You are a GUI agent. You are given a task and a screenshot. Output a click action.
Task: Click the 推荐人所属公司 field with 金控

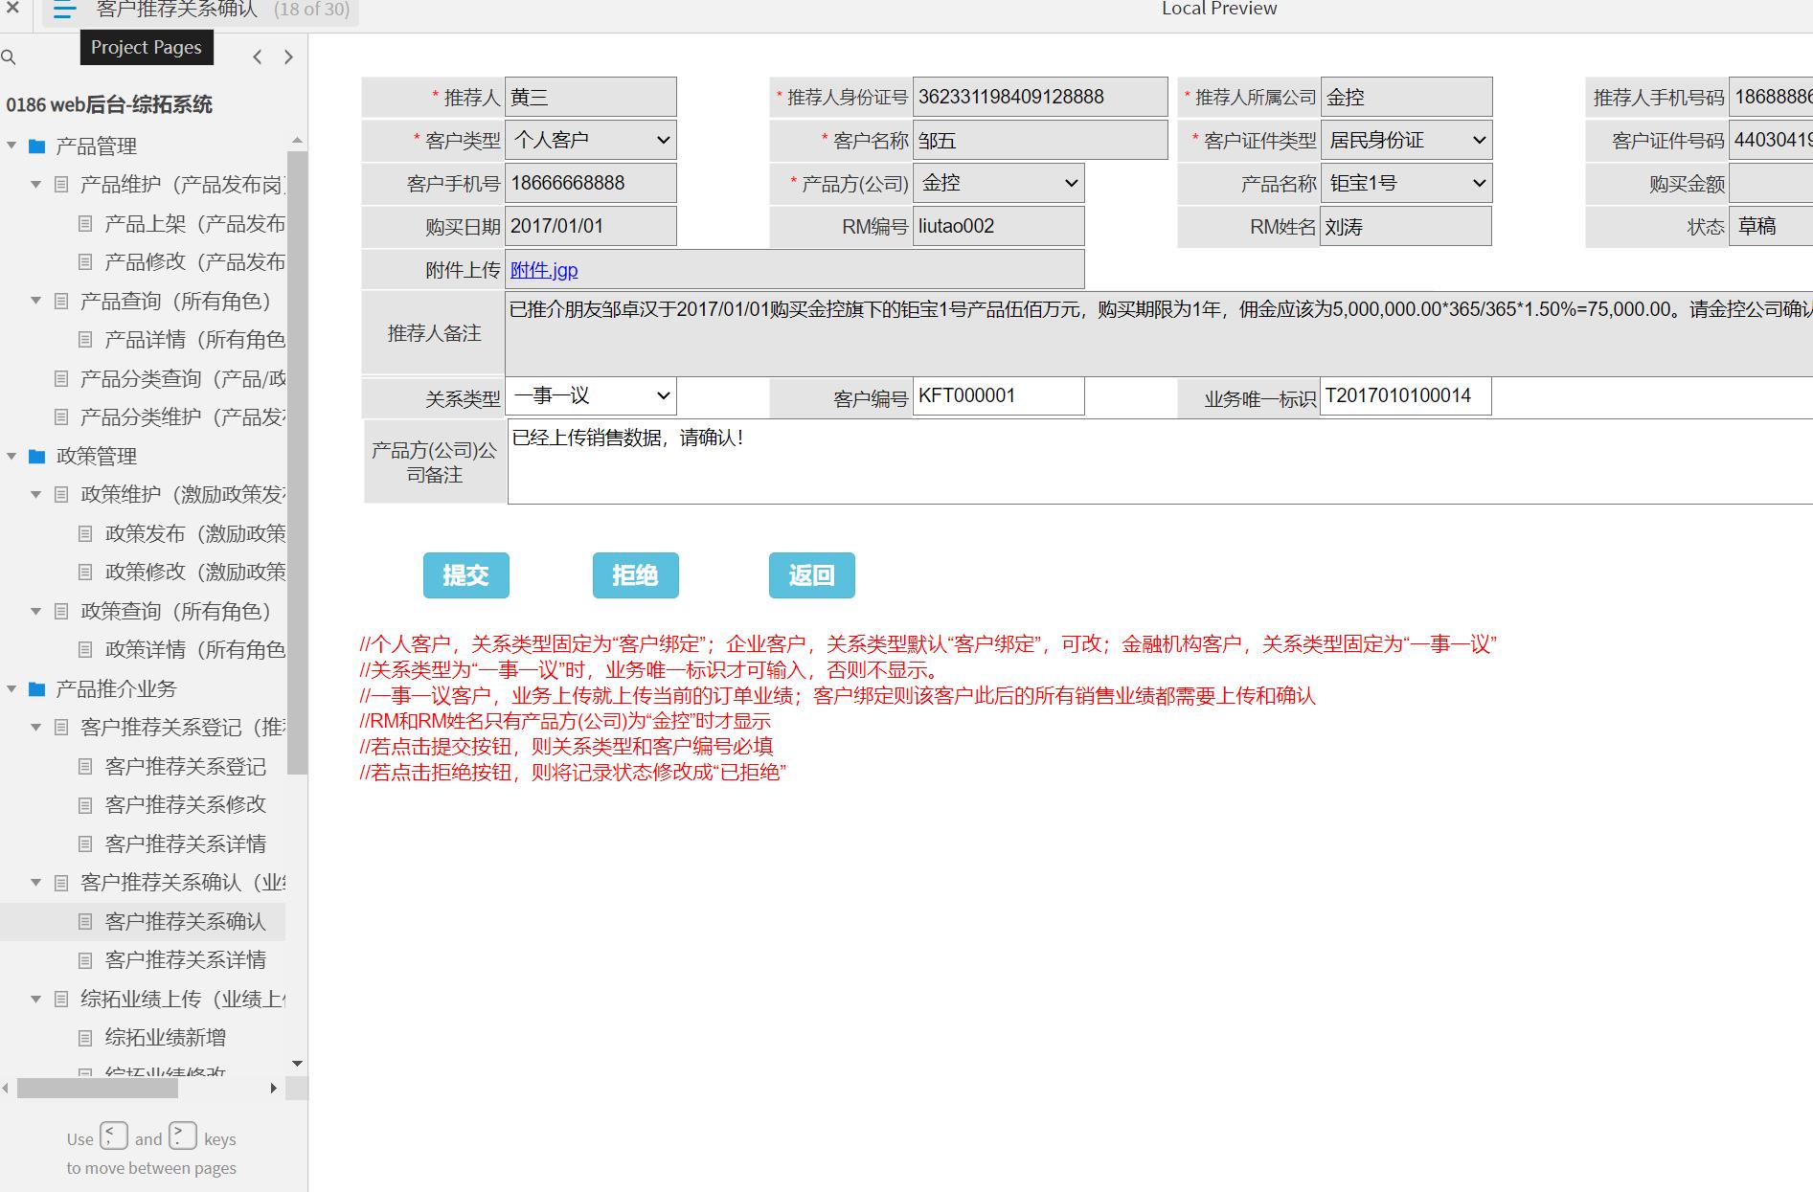click(1406, 97)
